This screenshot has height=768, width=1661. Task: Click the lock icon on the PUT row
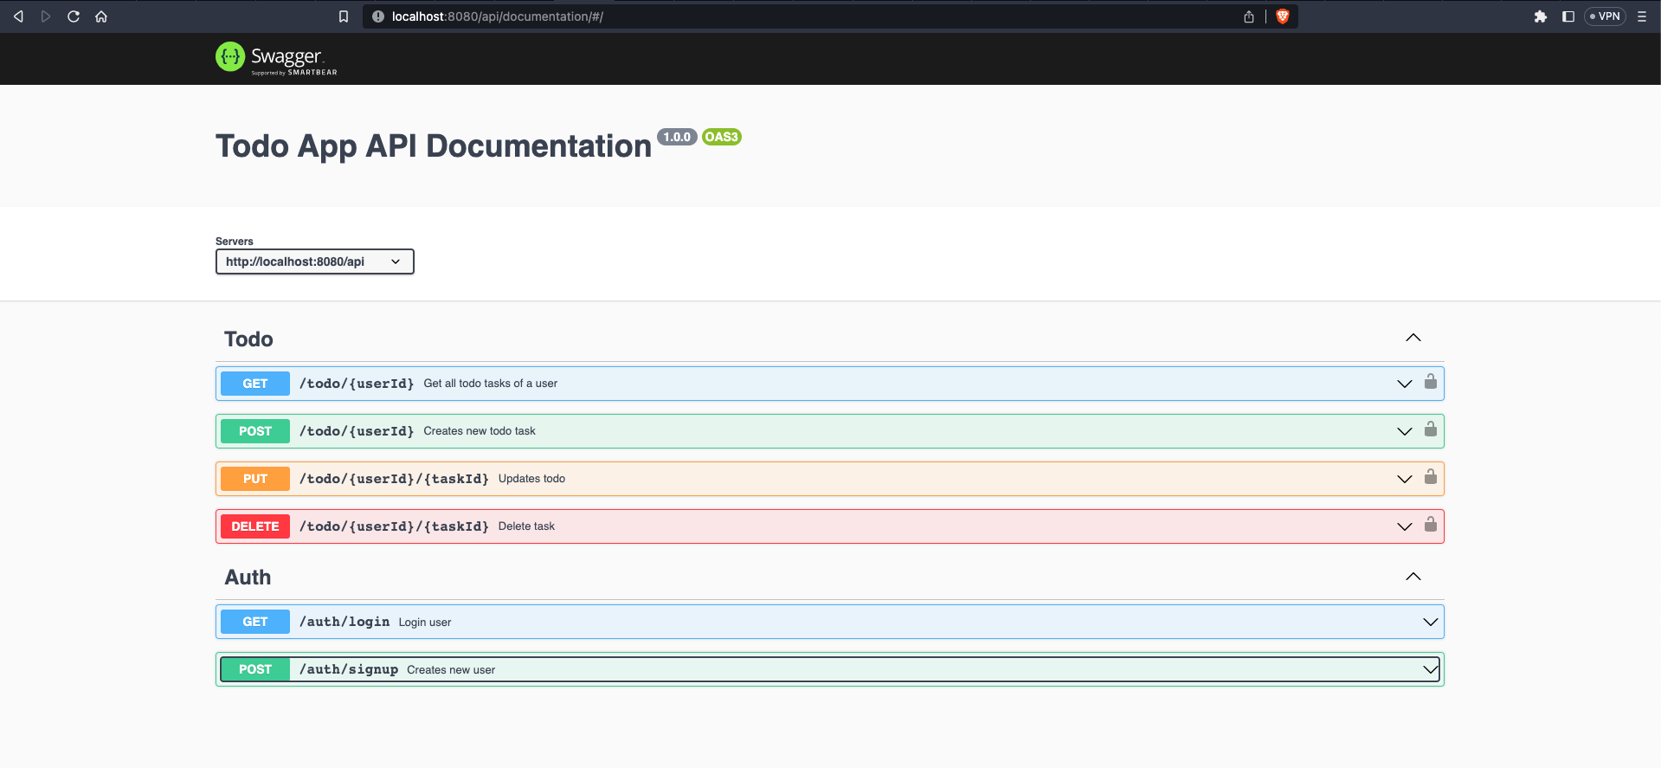click(x=1431, y=476)
